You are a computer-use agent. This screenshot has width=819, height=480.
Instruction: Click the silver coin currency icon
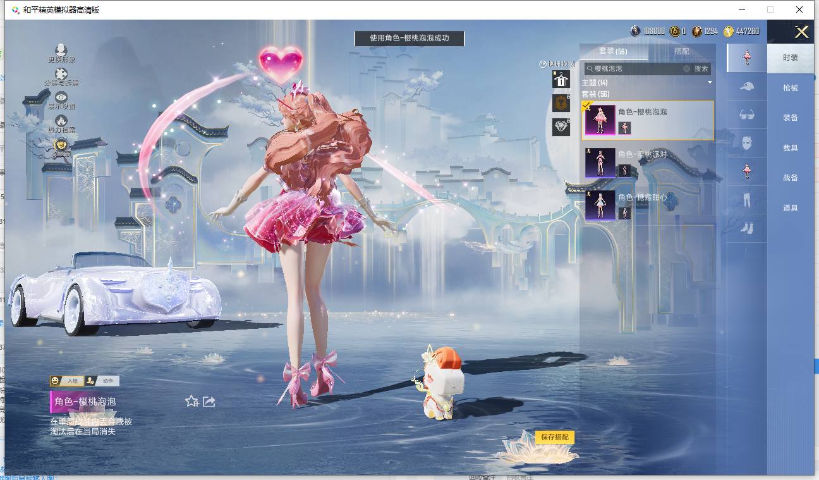click(x=635, y=31)
